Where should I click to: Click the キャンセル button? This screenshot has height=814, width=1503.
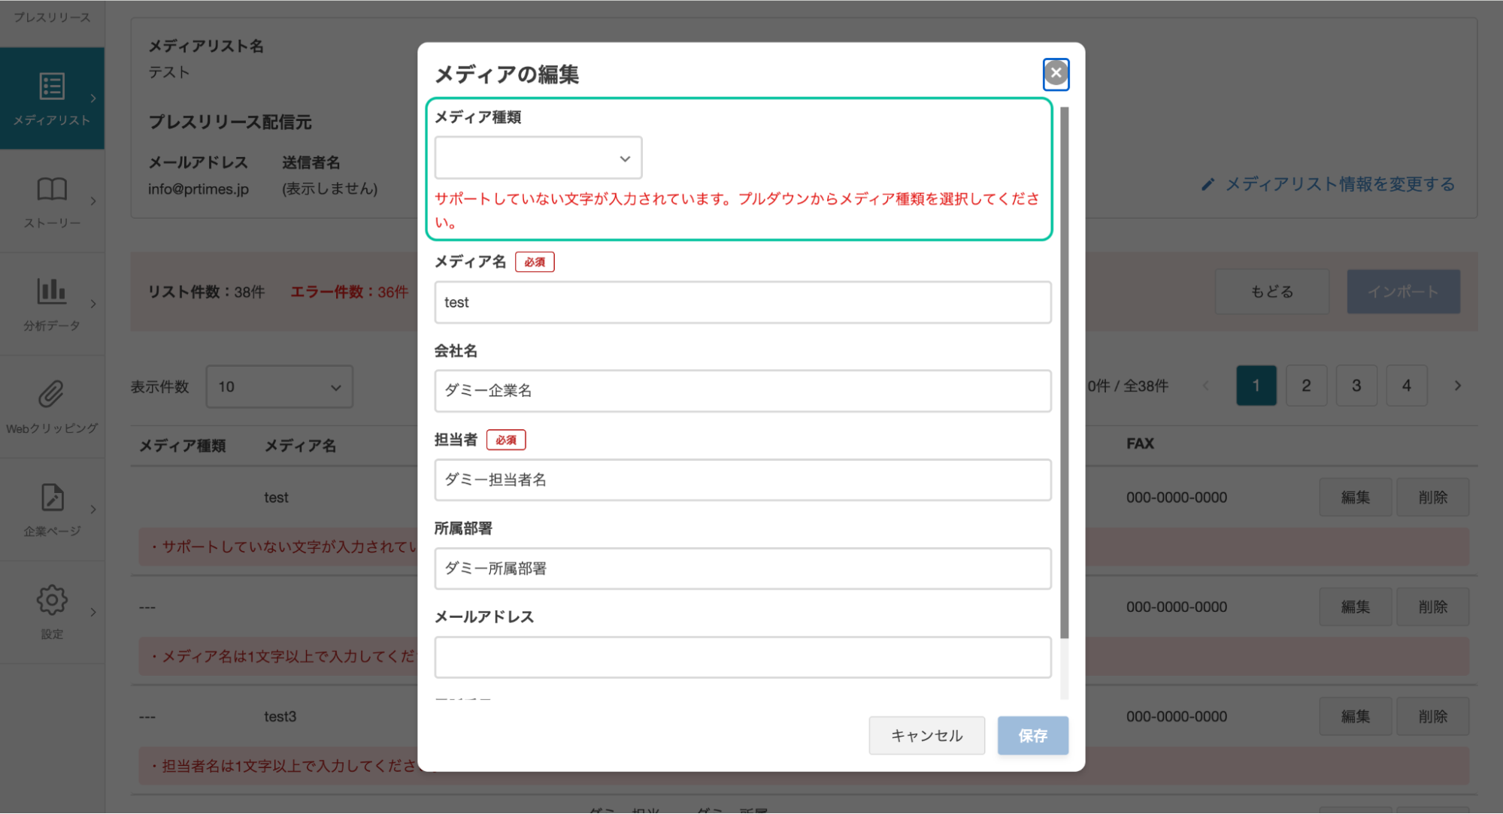point(926,735)
